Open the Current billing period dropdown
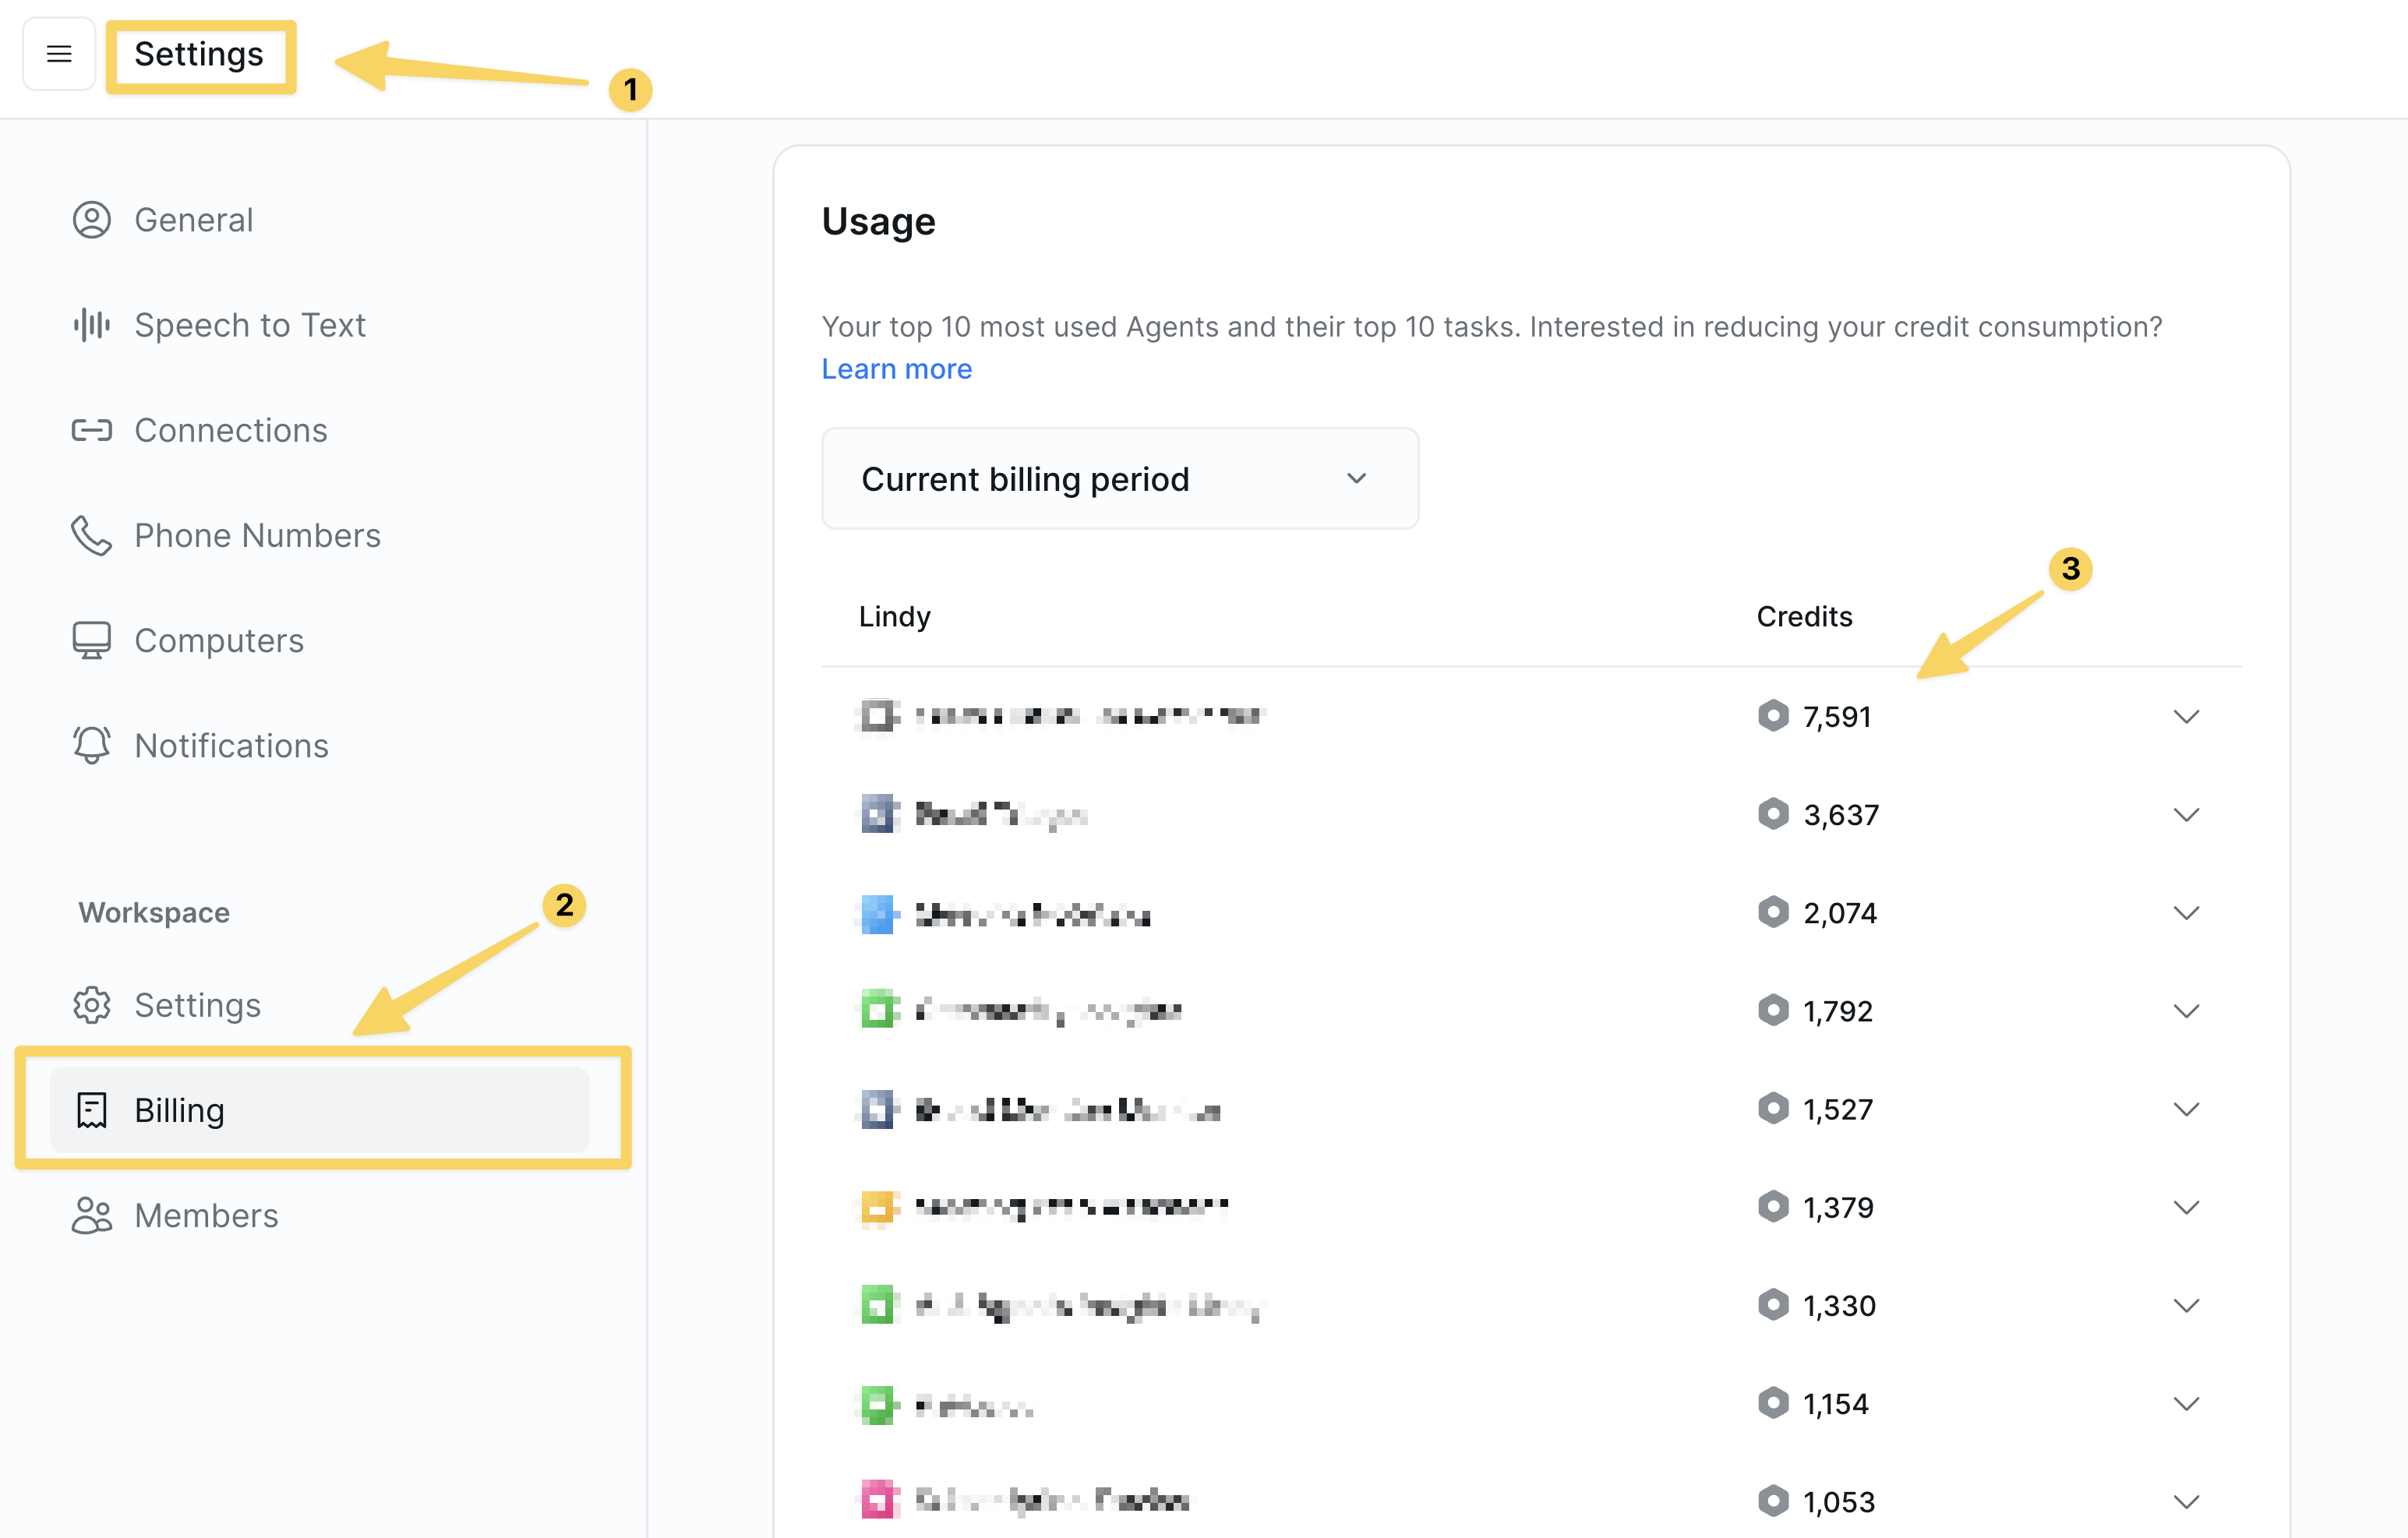 pyautogui.click(x=1118, y=478)
